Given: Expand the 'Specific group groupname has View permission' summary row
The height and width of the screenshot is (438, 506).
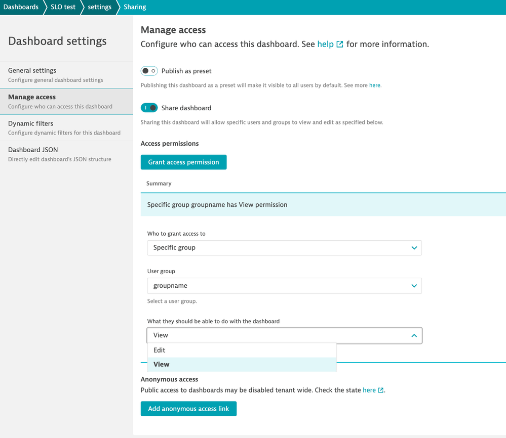Looking at the screenshot, I should click(323, 205).
